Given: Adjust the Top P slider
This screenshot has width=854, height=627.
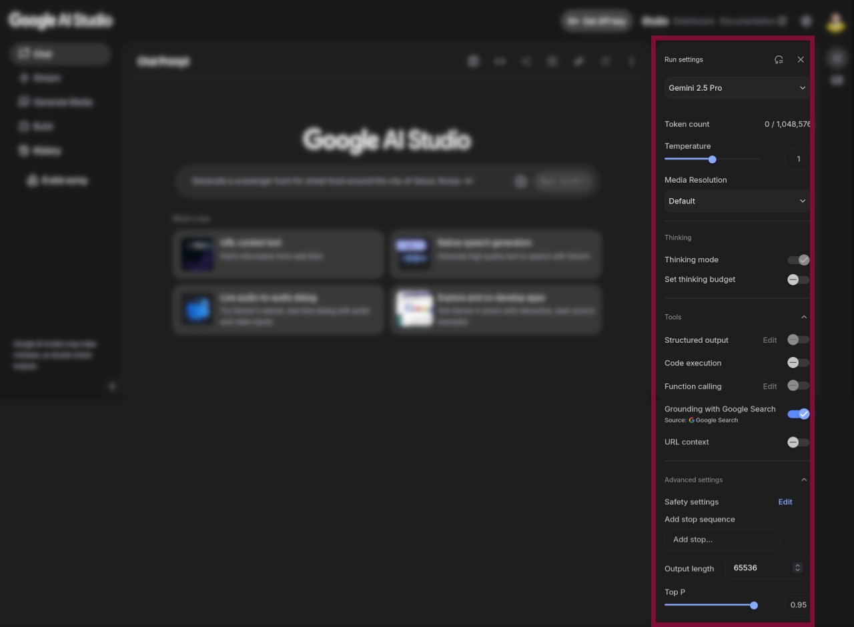Looking at the screenshot, I should pos(753,605).
